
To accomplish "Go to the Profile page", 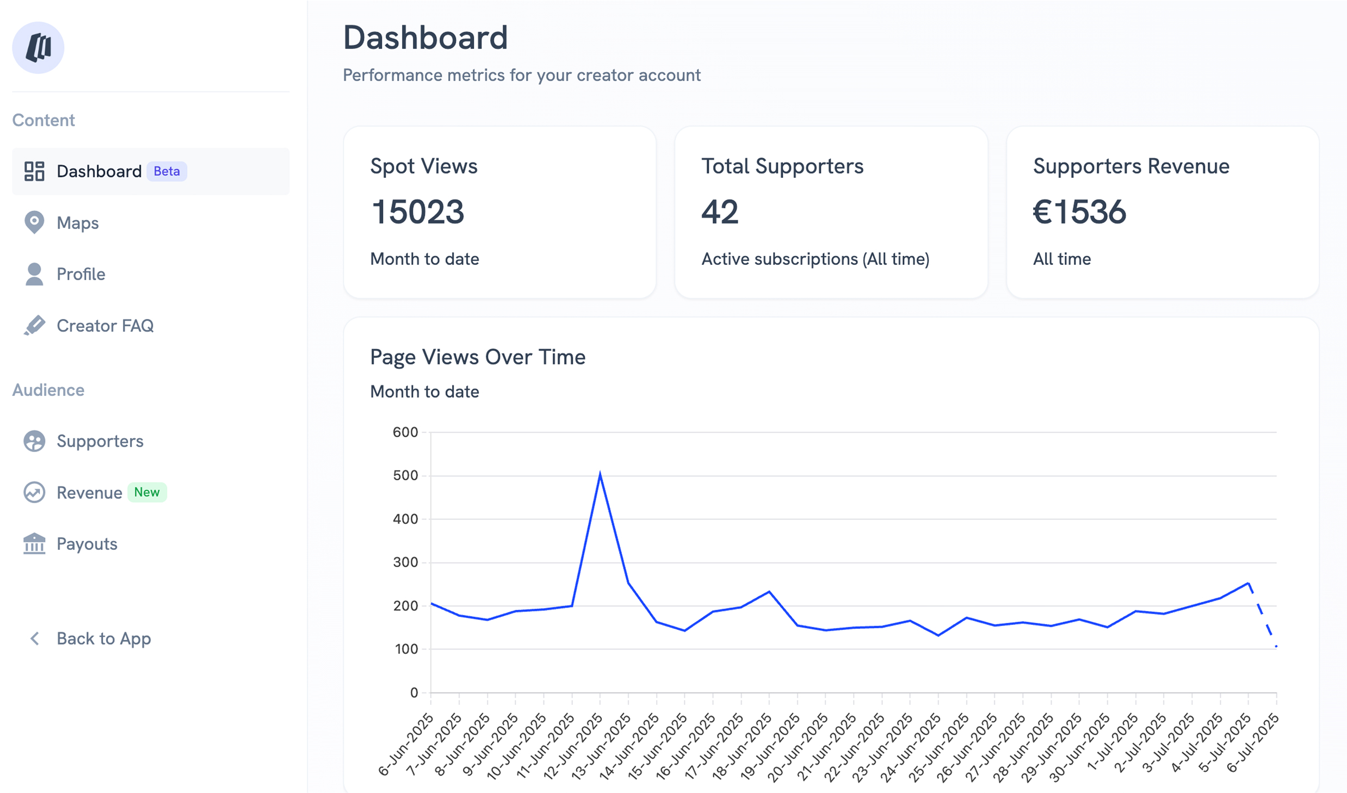I will click(81, 274).
